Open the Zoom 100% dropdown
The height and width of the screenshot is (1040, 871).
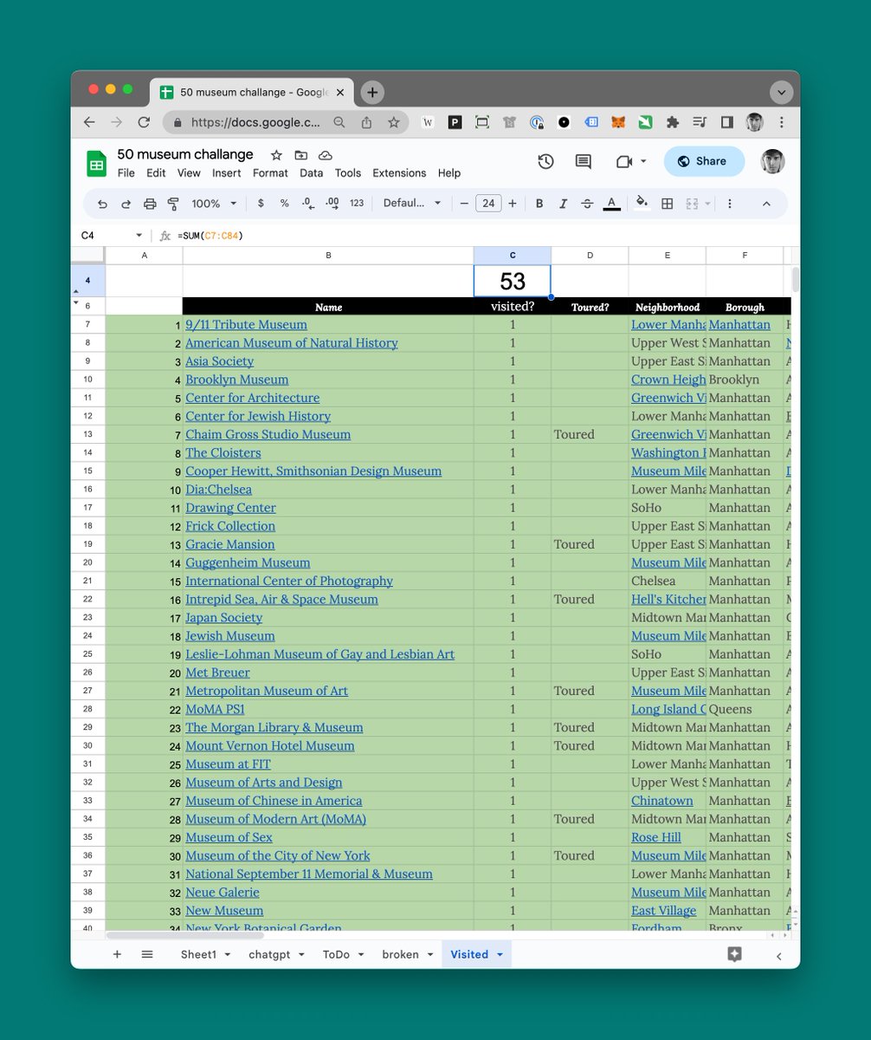pyautogui.click(x=214, y=204)
